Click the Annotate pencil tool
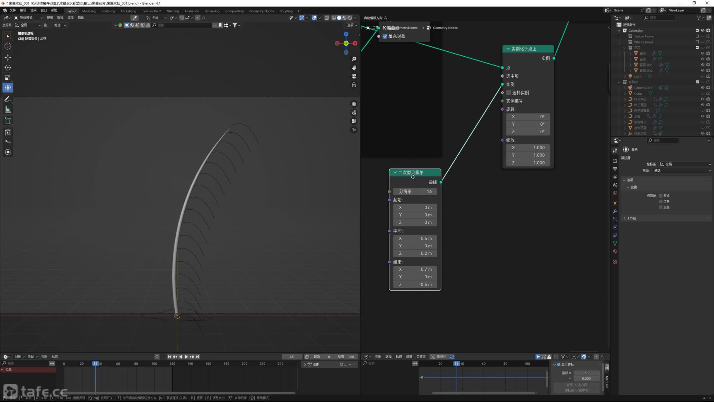714x402 pixels. click(8, 99)
